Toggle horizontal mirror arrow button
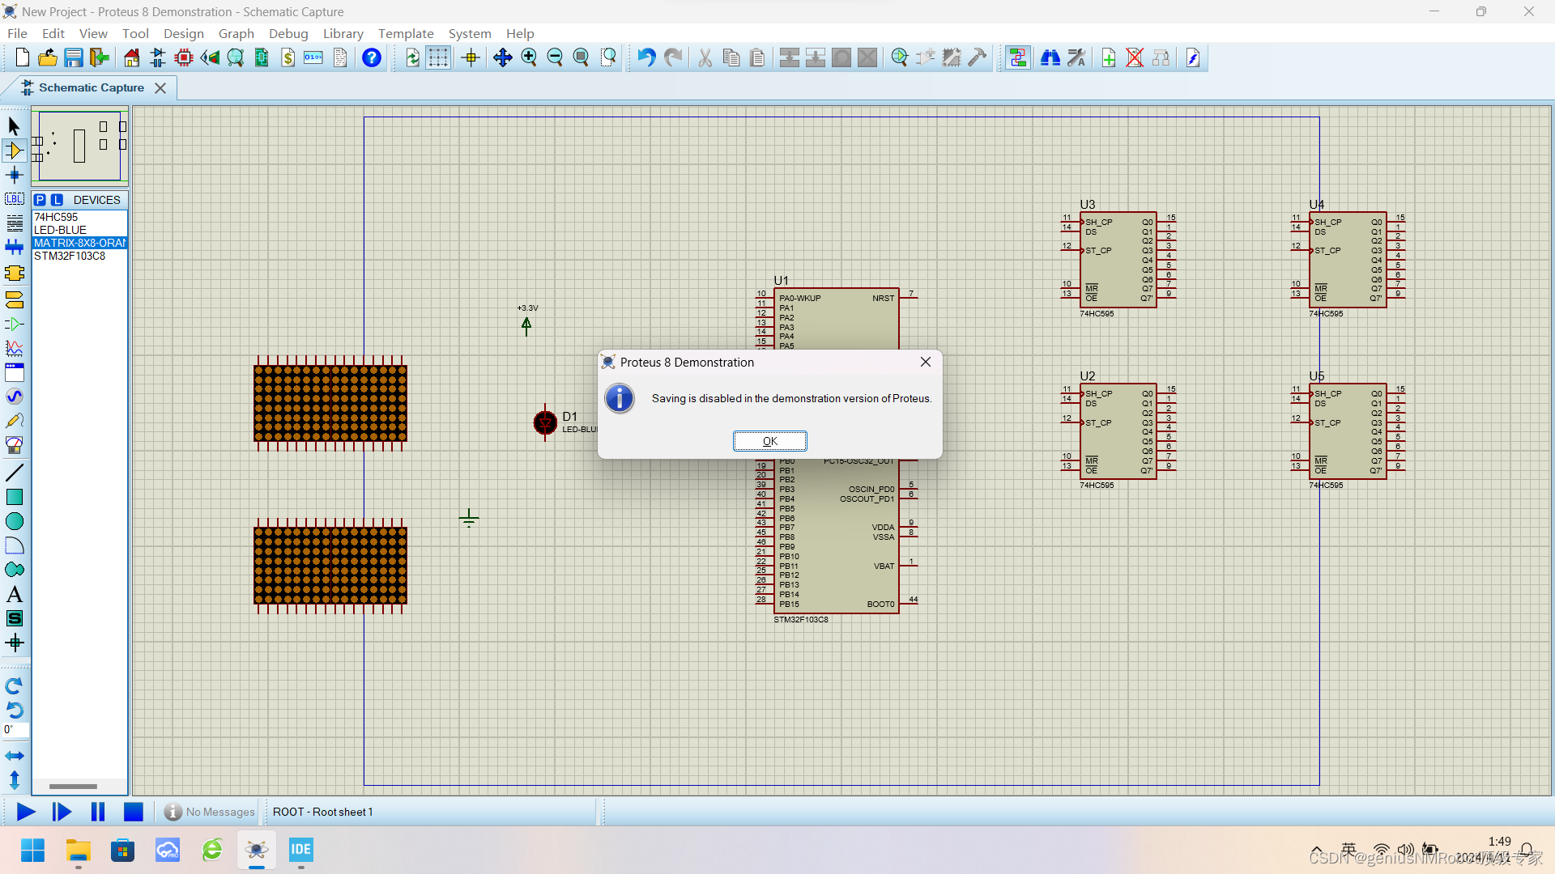1555x874 pixels. coord(14,756)
